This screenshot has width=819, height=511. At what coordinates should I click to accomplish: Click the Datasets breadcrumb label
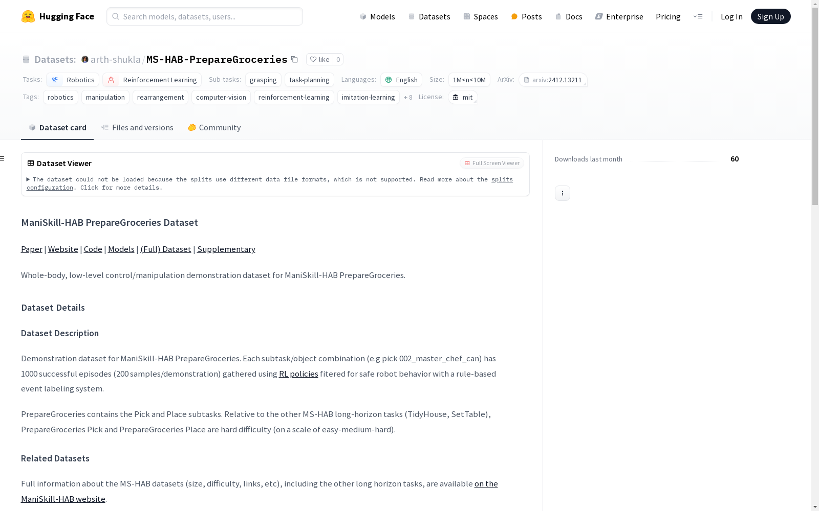click(55, 59)
